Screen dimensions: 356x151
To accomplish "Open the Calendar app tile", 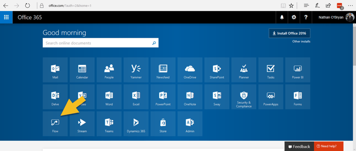I will pos(82,70).
